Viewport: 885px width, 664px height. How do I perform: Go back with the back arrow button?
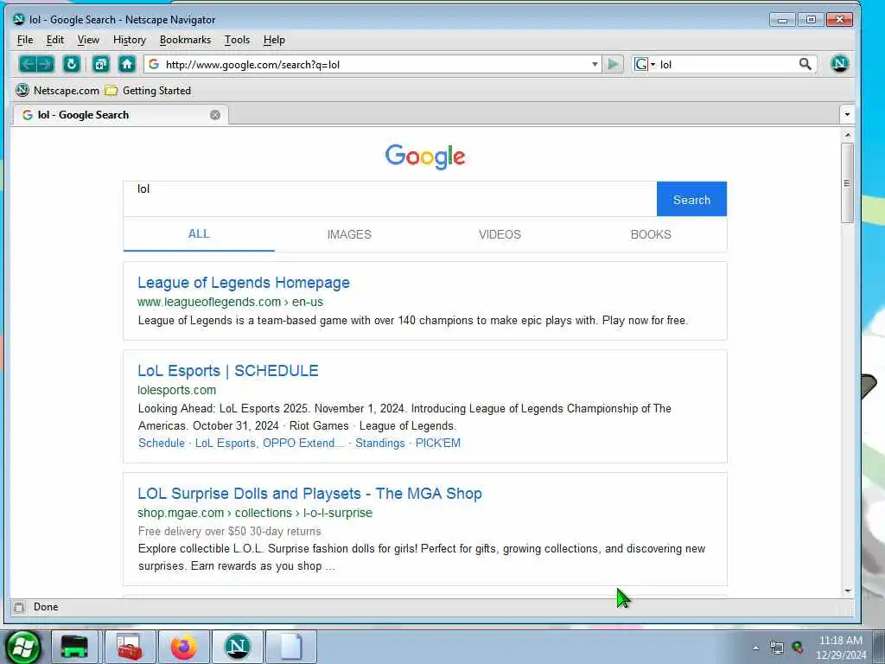click(28, 64)
